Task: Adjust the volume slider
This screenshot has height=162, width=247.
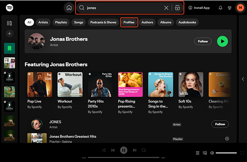Action: tap(226, 153)
